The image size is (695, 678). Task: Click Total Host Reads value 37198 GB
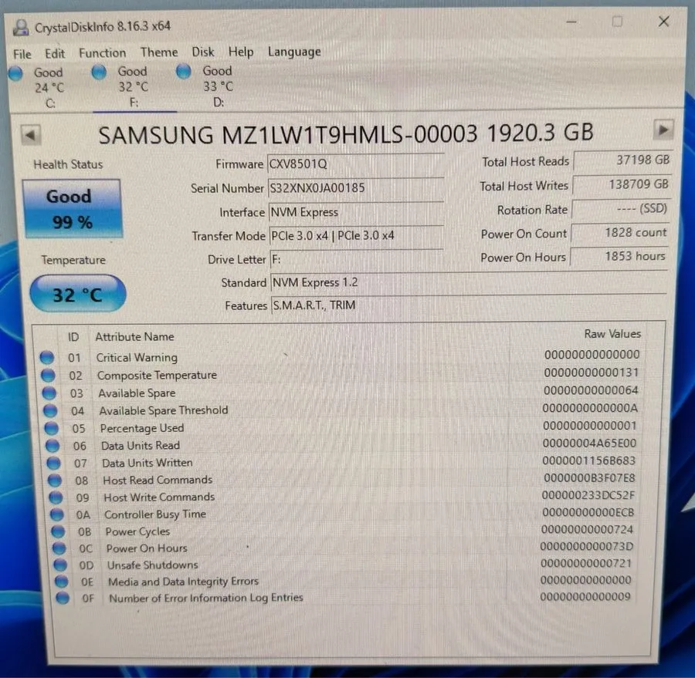pos(622,160)
